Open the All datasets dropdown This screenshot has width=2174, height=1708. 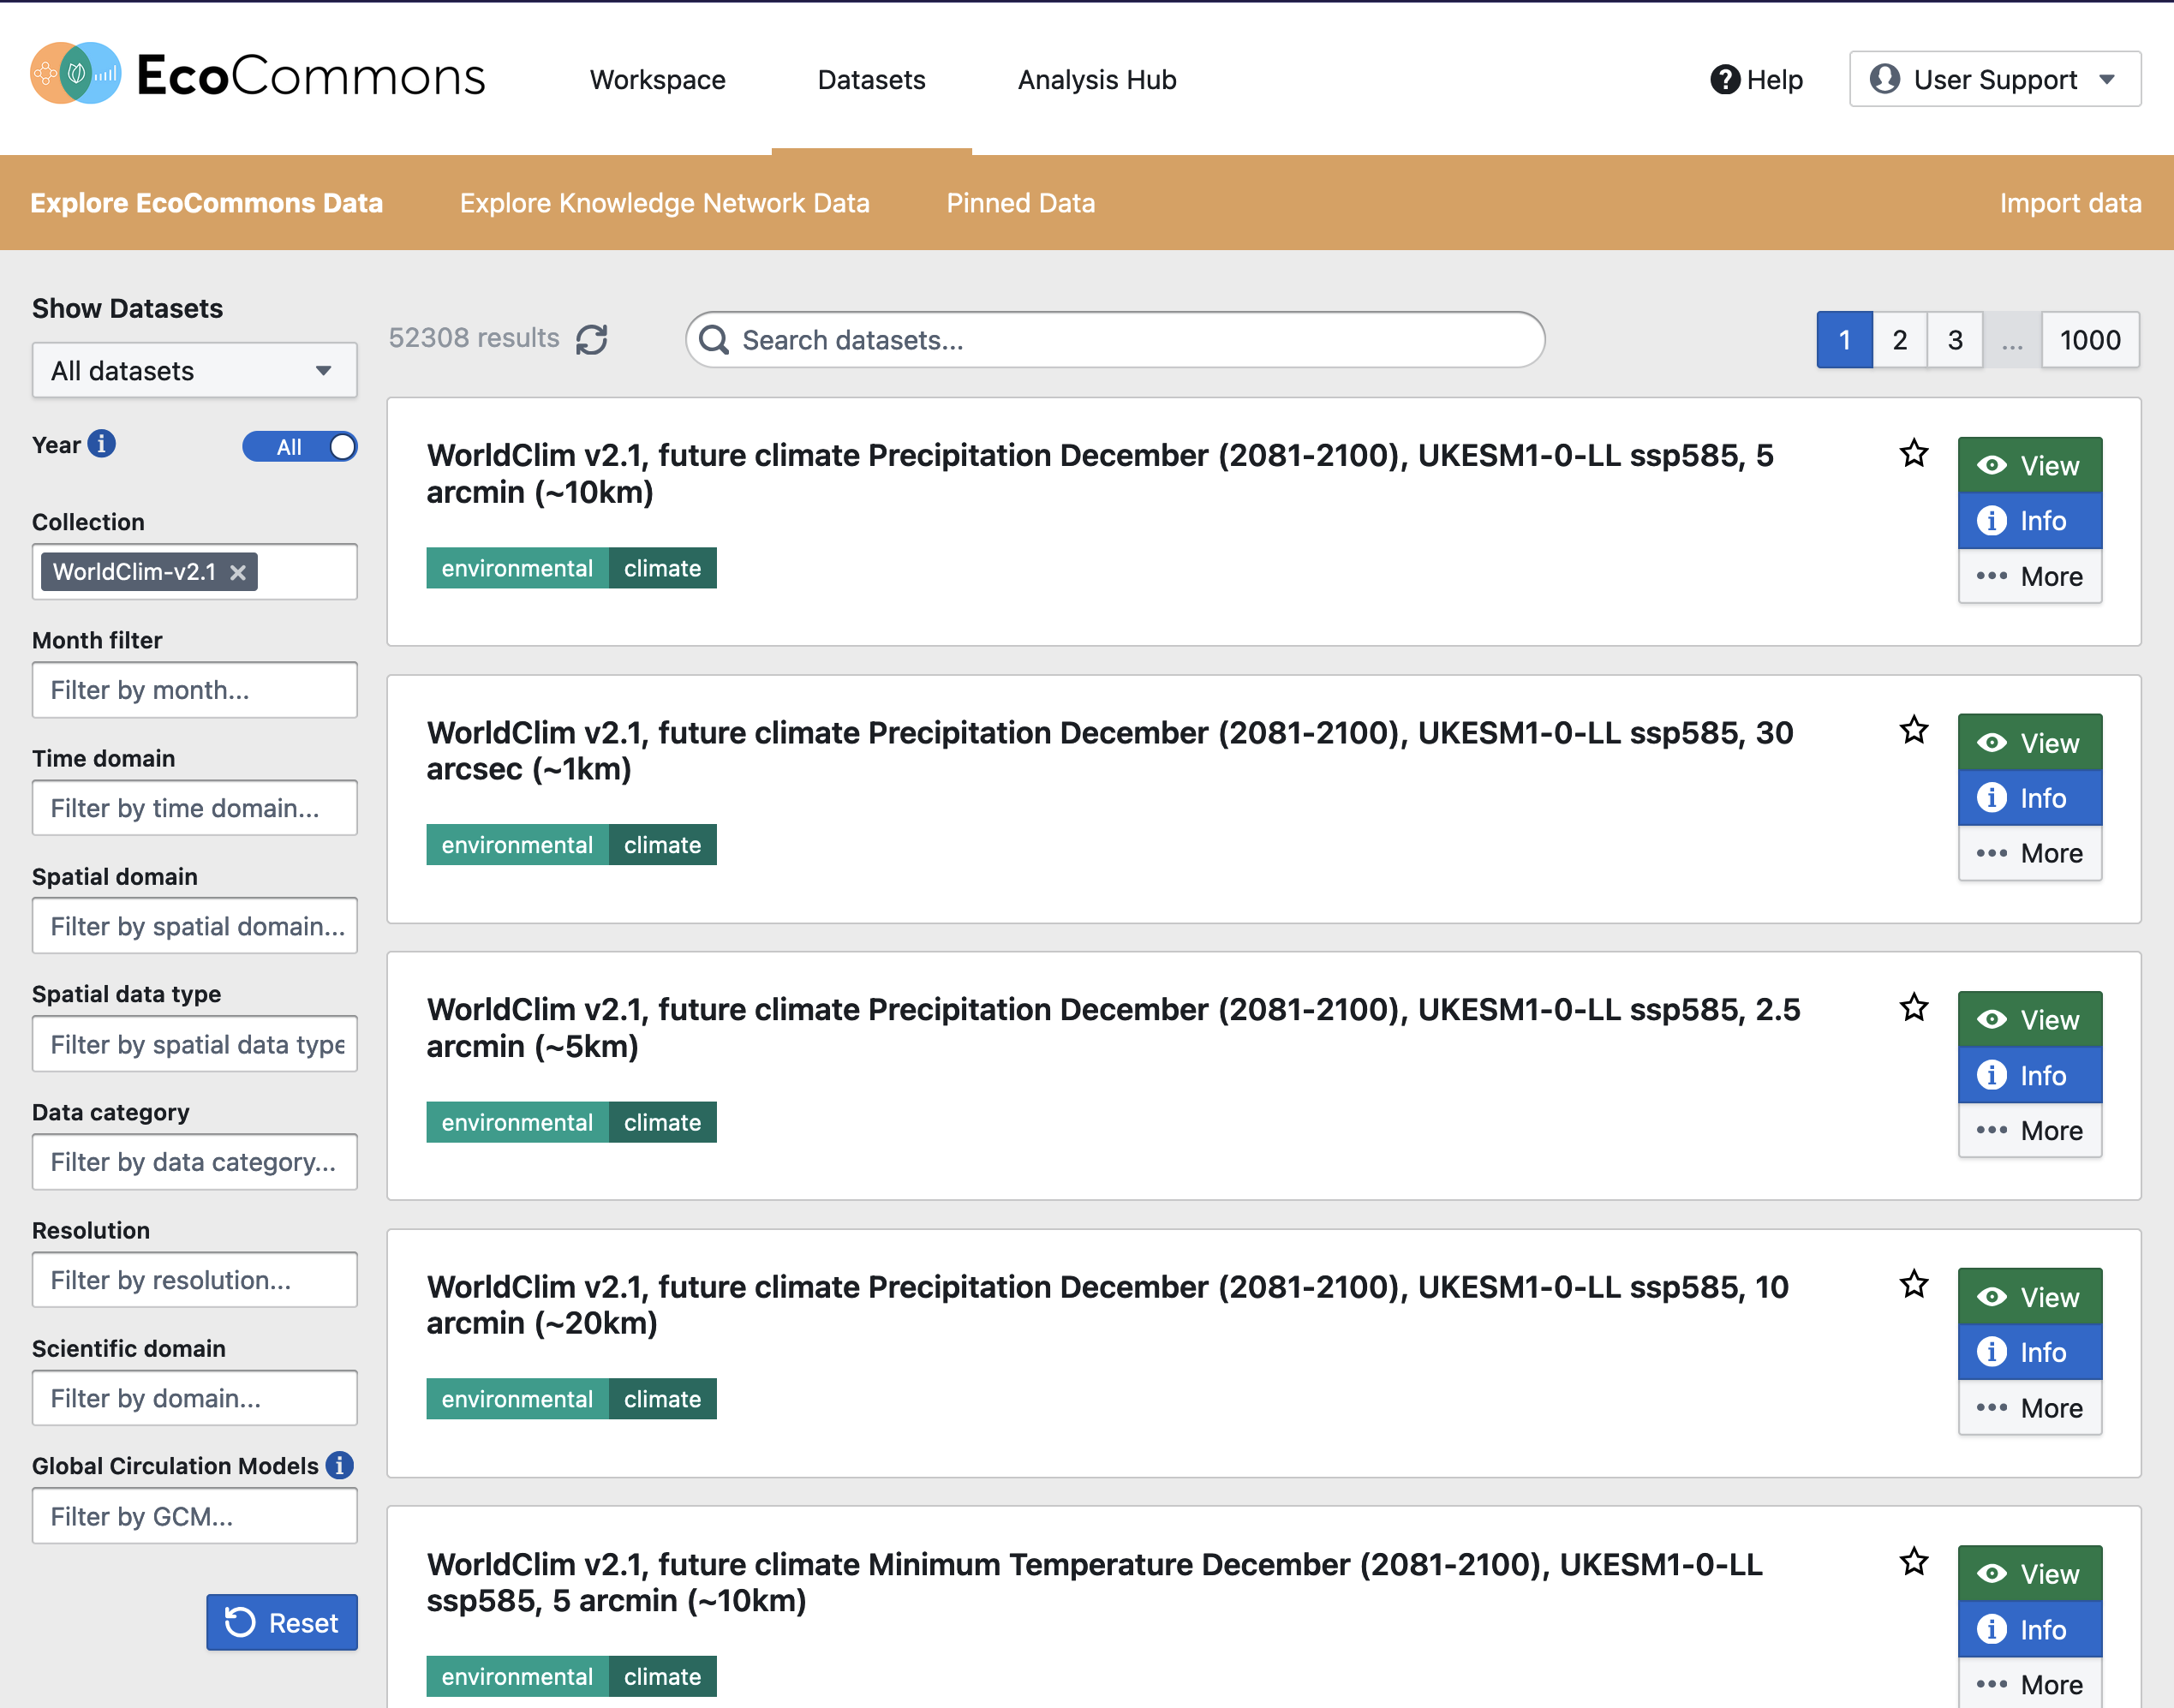[x=194, y=371]
